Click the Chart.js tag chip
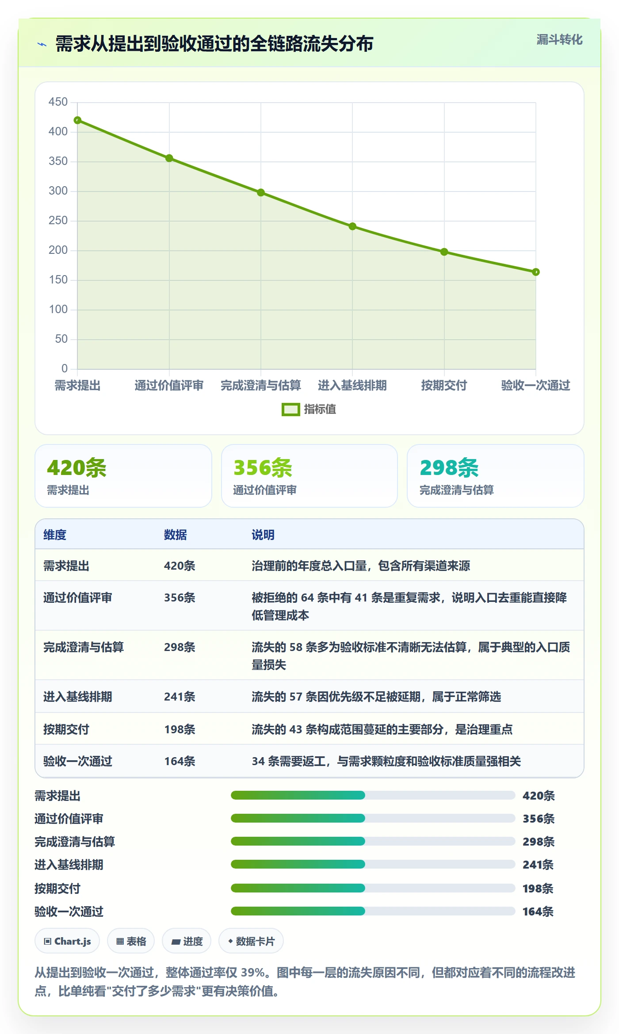This screenshot has width=619, height=1034. (67, 941)
